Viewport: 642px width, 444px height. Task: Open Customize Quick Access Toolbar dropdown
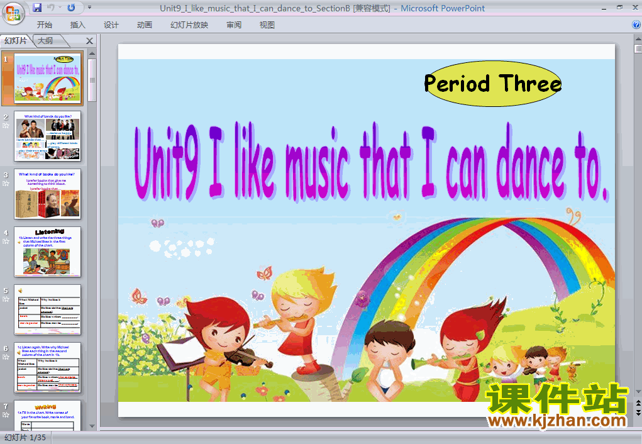pyautogui.click(x=89, y=8)
